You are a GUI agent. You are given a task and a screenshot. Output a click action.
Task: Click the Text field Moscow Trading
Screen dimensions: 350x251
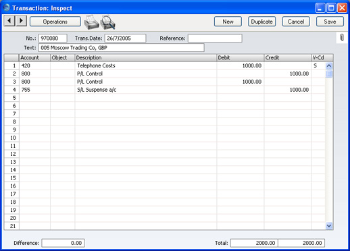(x=122, y=48)
